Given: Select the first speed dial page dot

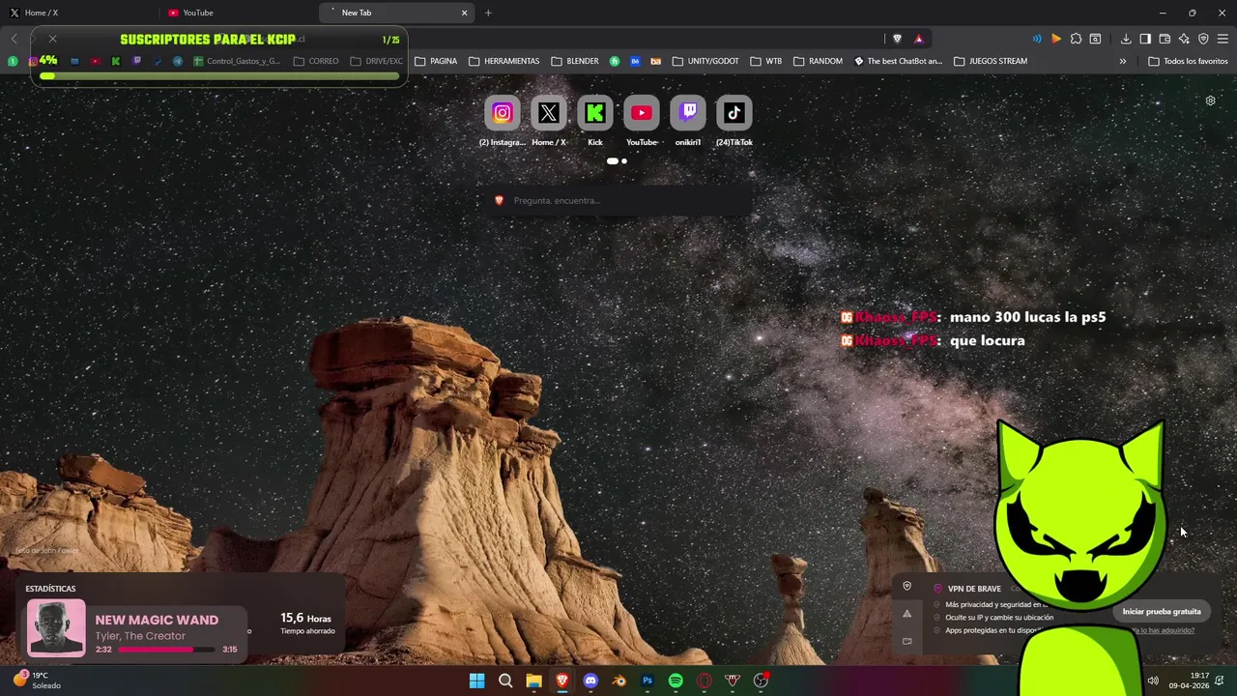Looking at the screenshot, I should (x=613, y=161).
